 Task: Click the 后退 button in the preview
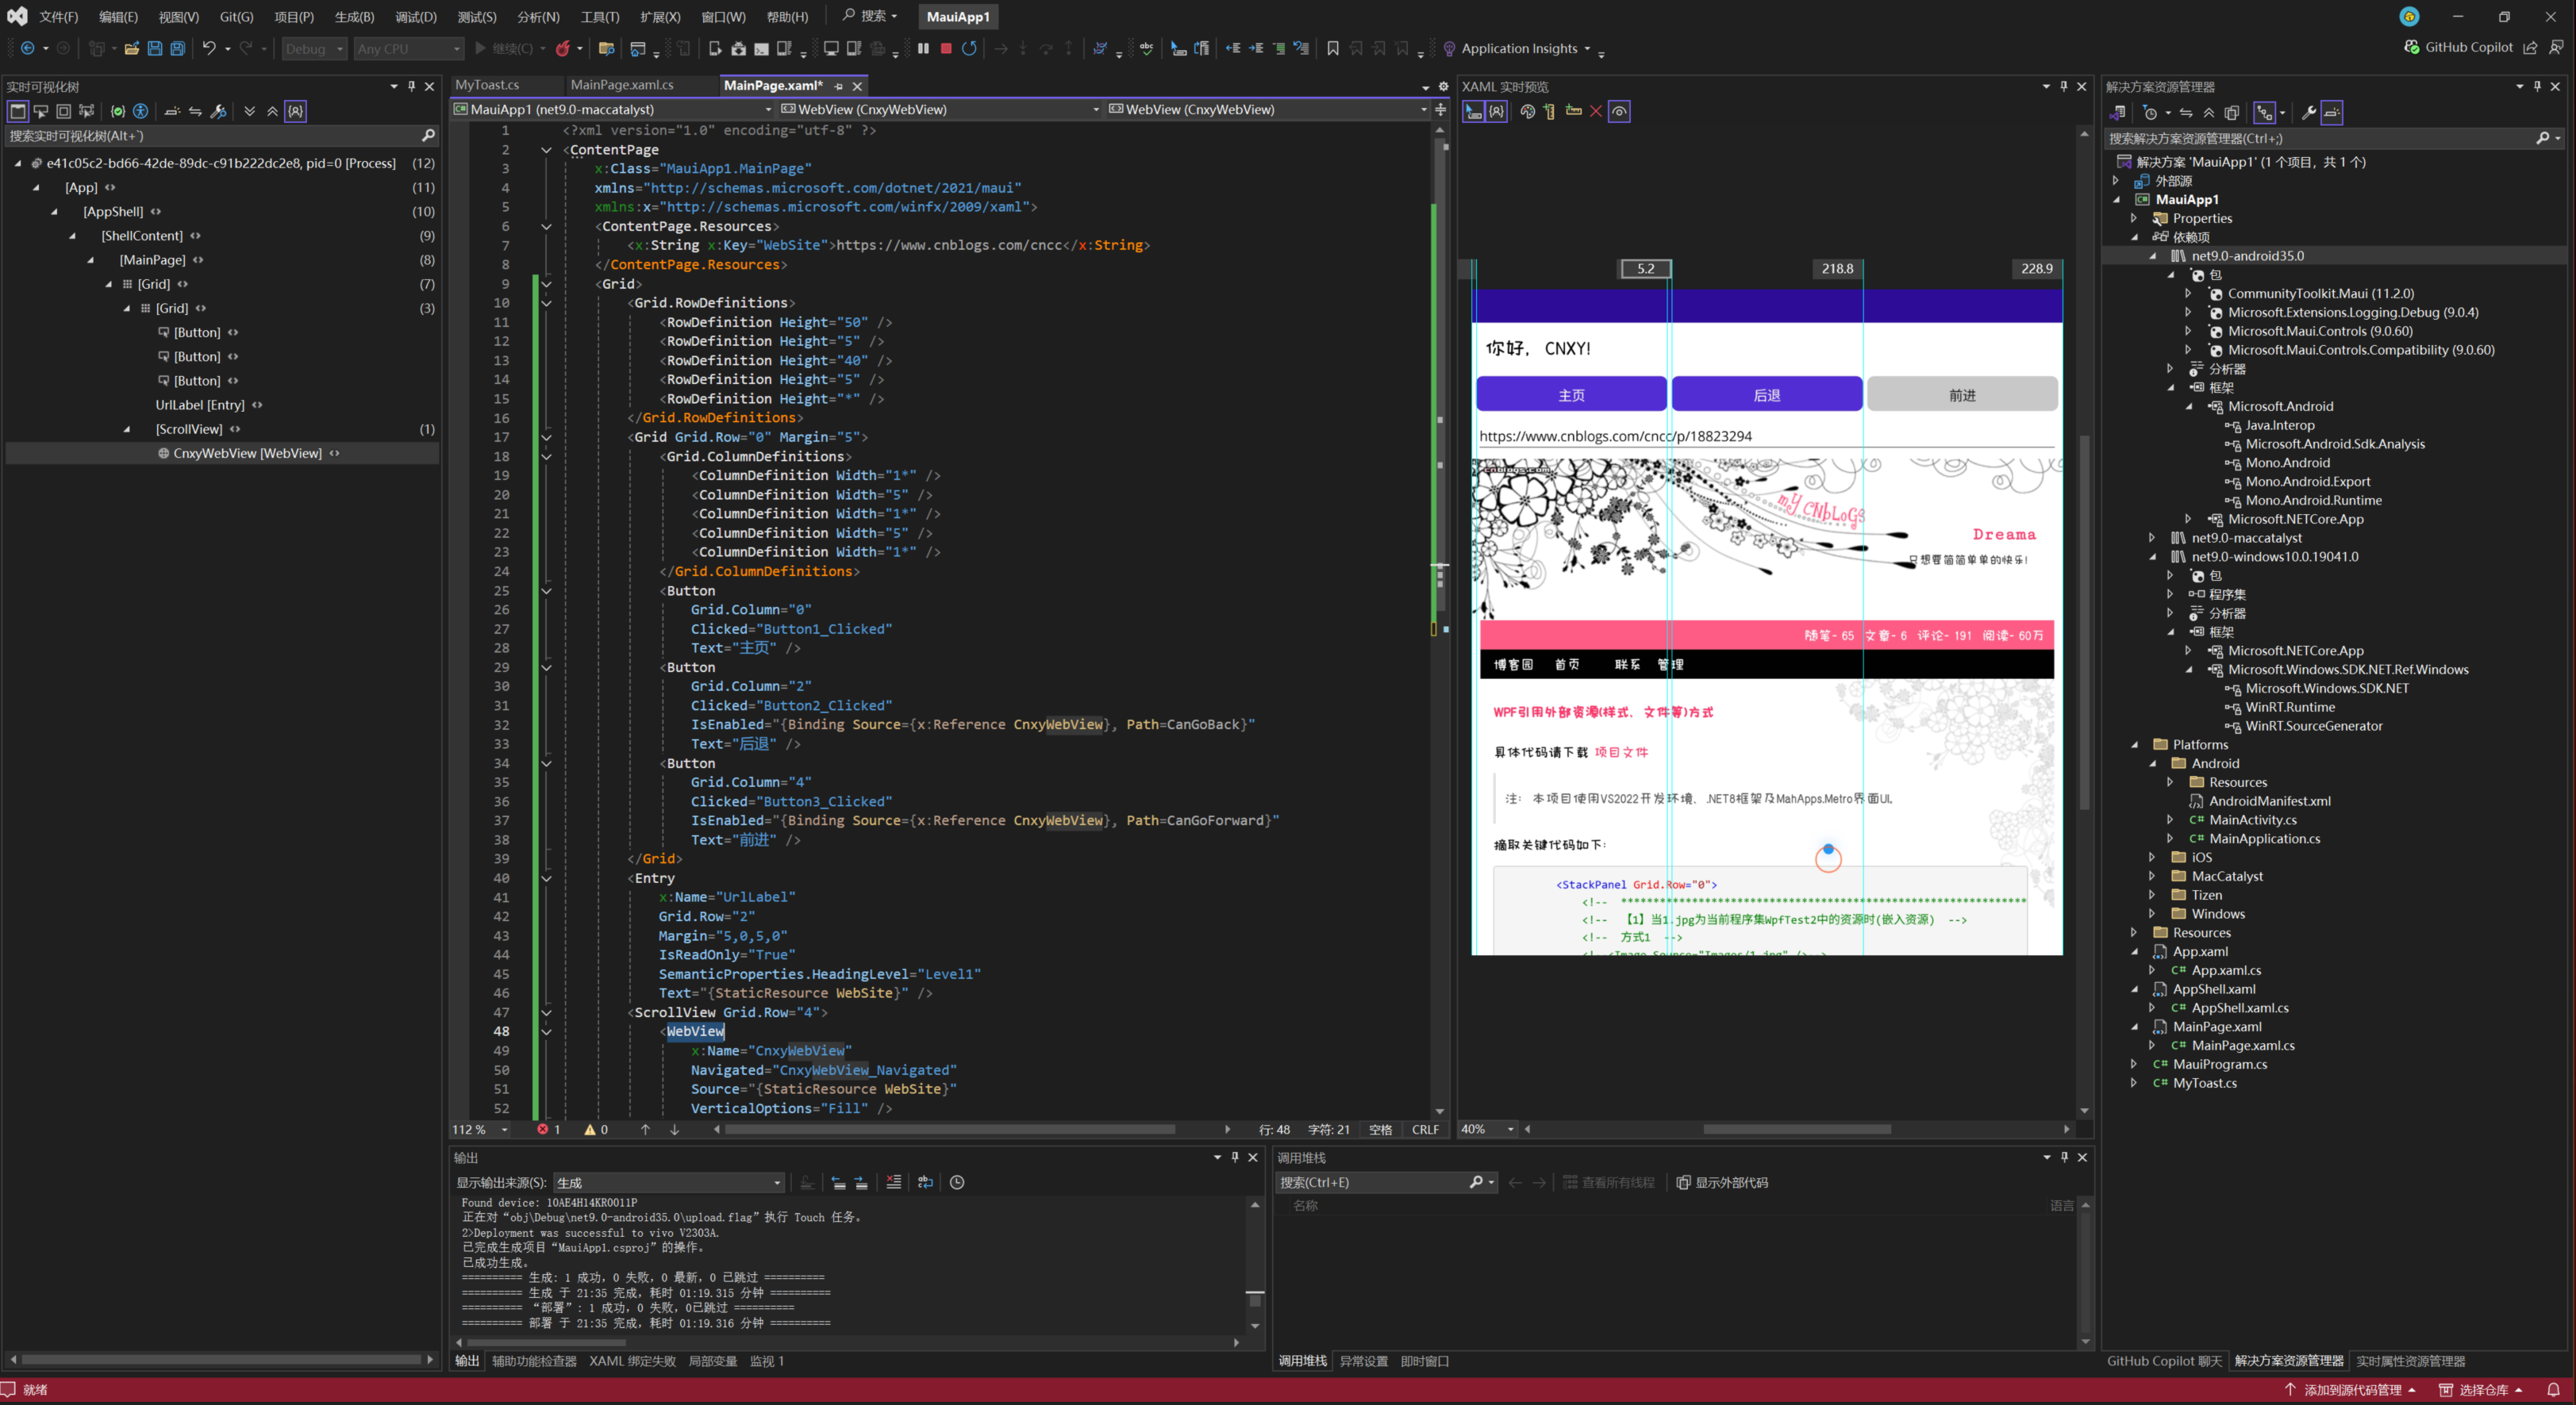pyautogui.click(x=1766, y=395)
